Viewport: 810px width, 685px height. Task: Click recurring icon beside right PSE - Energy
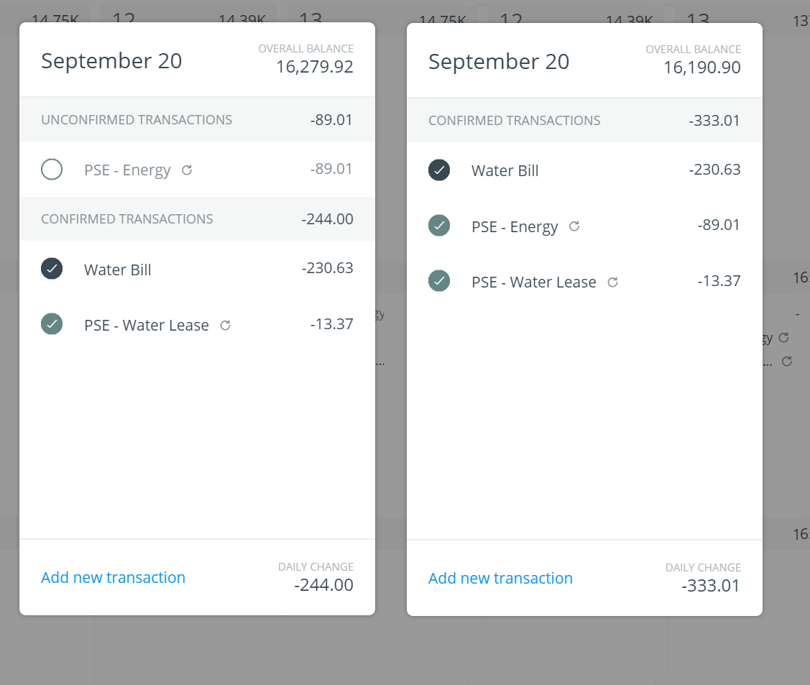click(574, 226)
